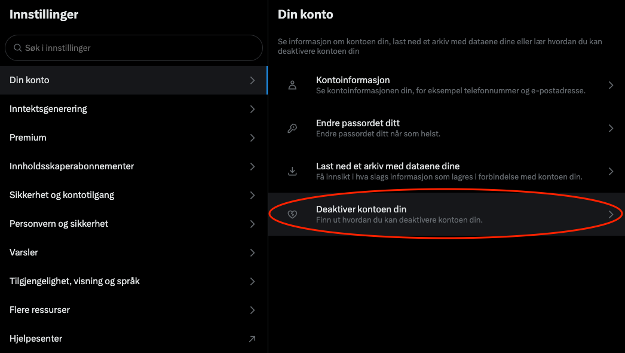
Task: Expand the Kontoinformasjon chevron arrow
Action: pos(611,85)
